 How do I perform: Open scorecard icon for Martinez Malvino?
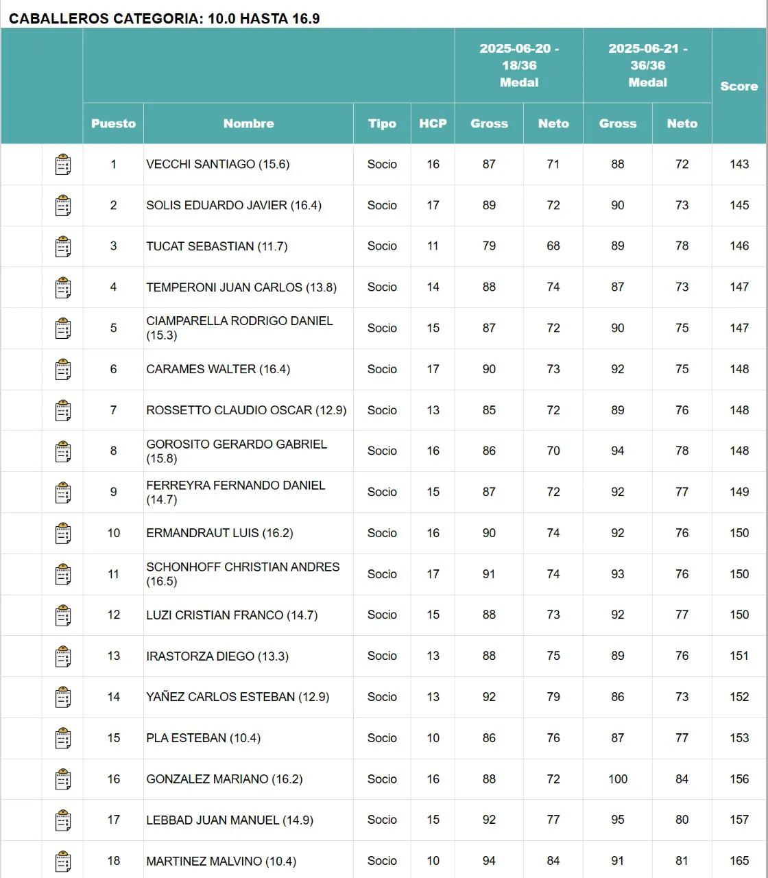(63, 861)
